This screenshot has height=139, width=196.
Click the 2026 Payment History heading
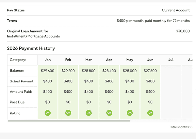pyautogui.click(x=31, y=48)
